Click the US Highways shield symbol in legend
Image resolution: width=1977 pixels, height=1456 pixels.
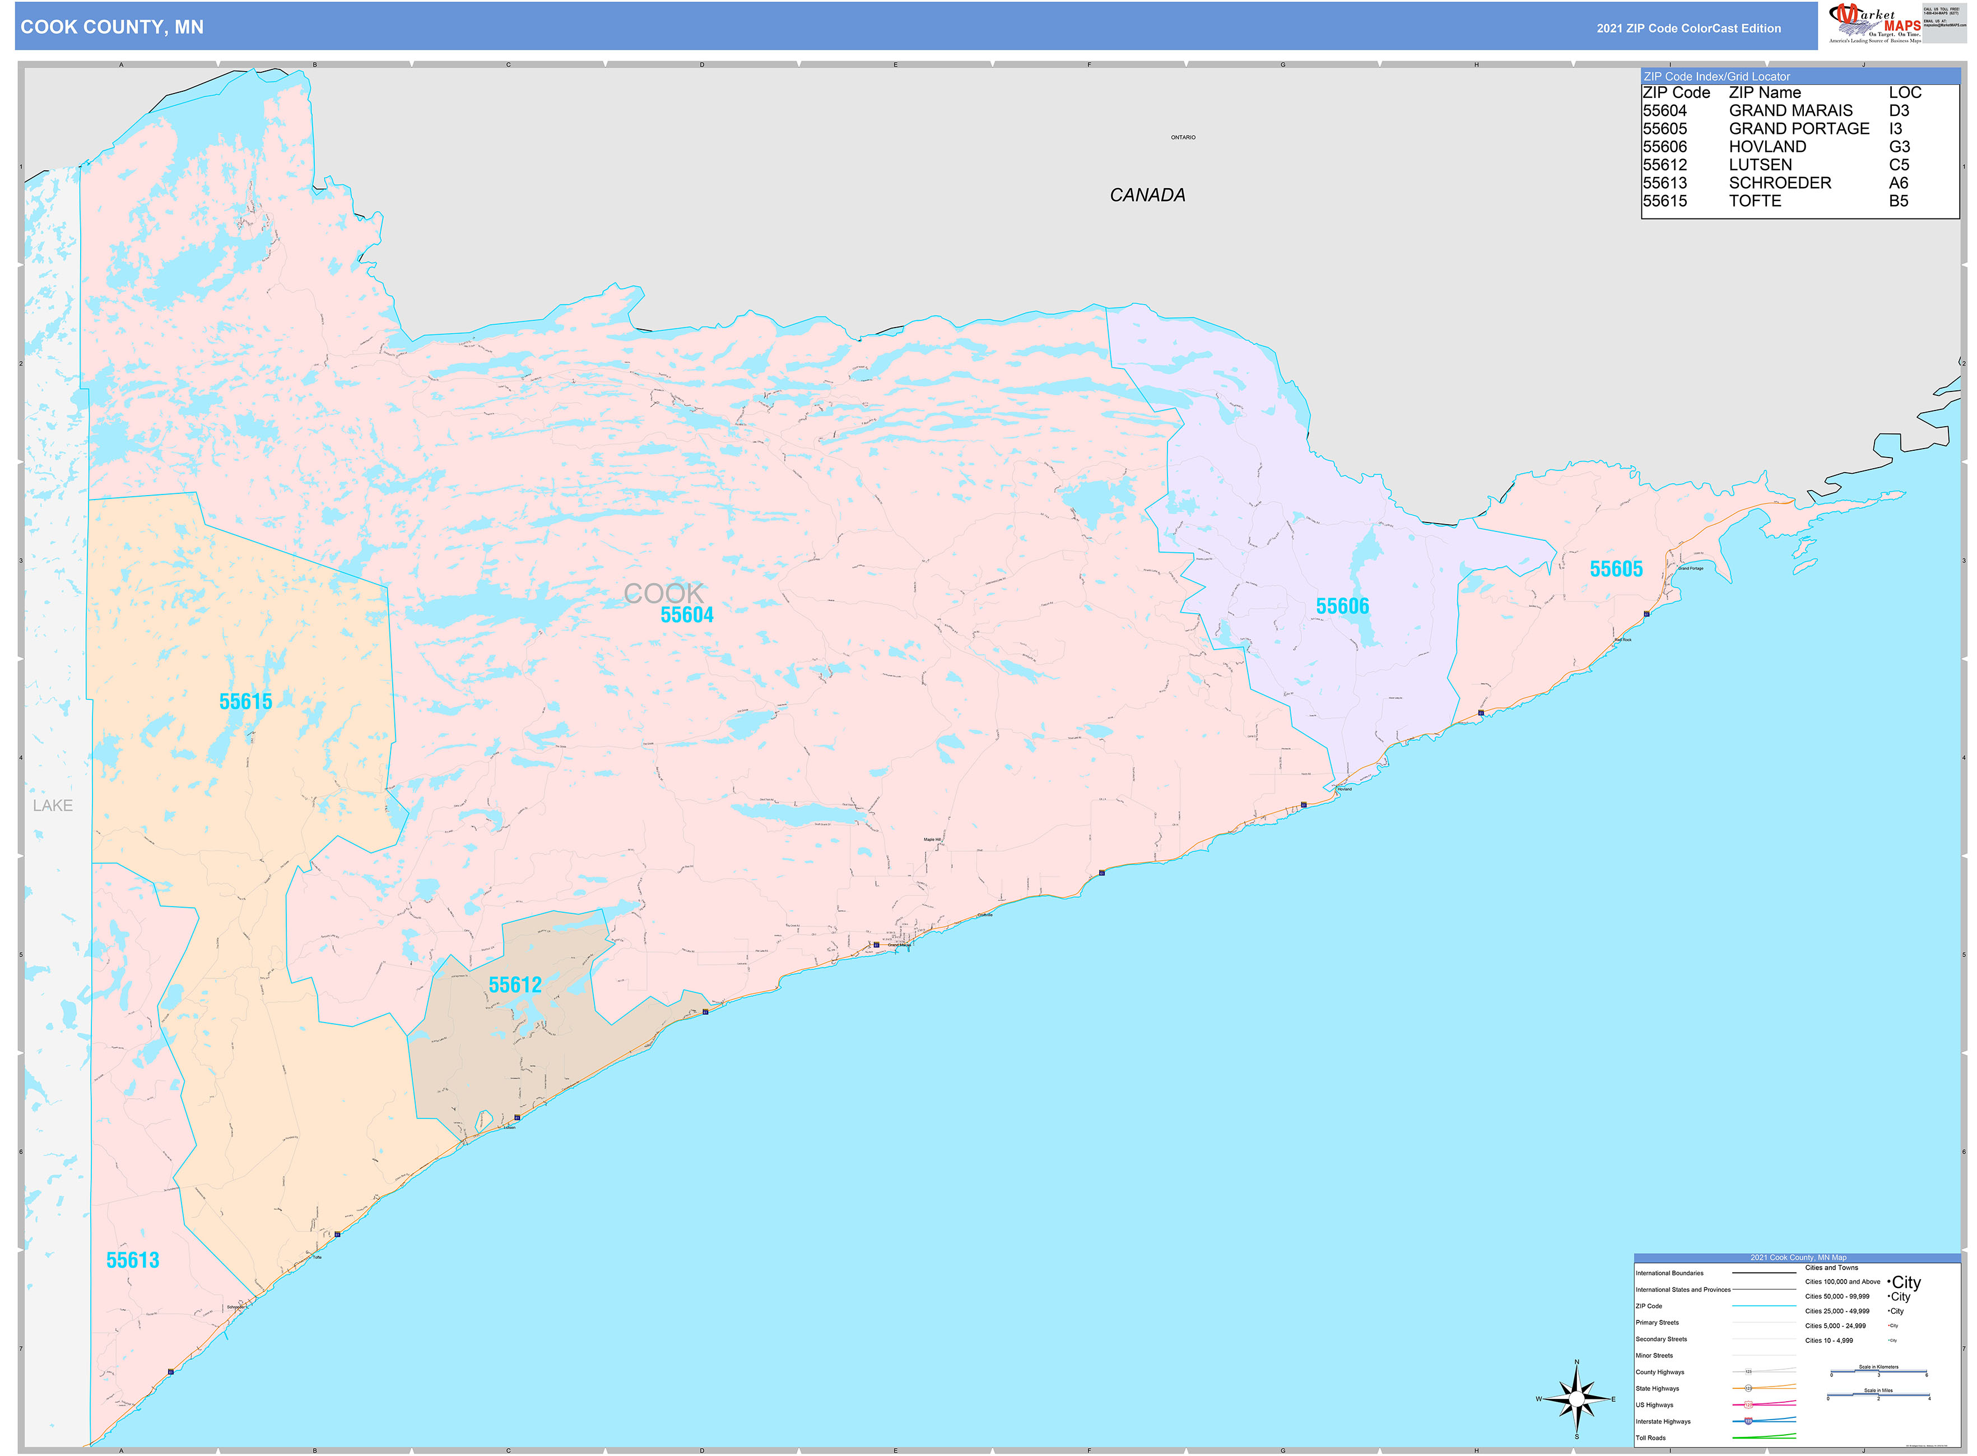click(1748, 1404)
